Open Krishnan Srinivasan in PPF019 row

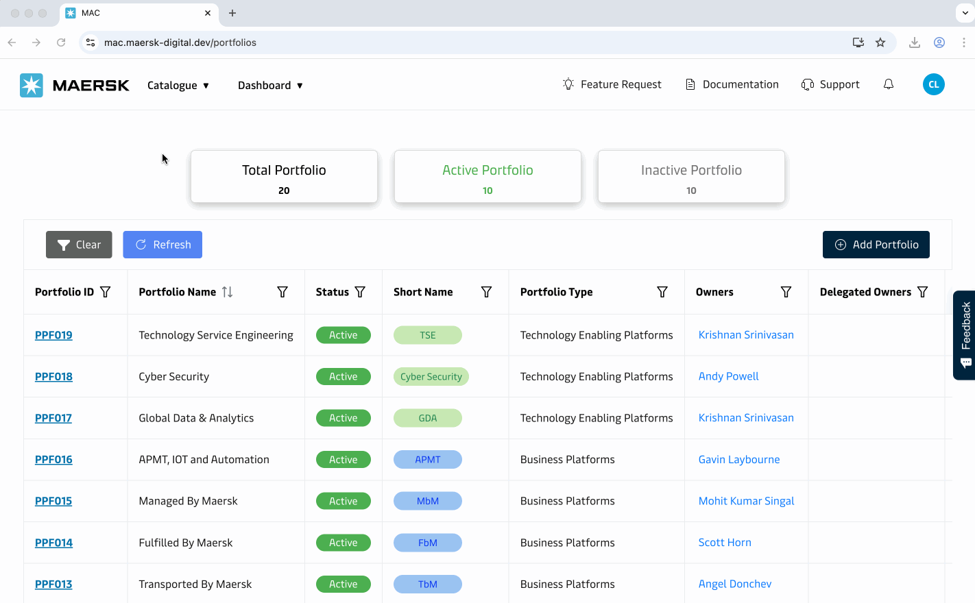746,335
